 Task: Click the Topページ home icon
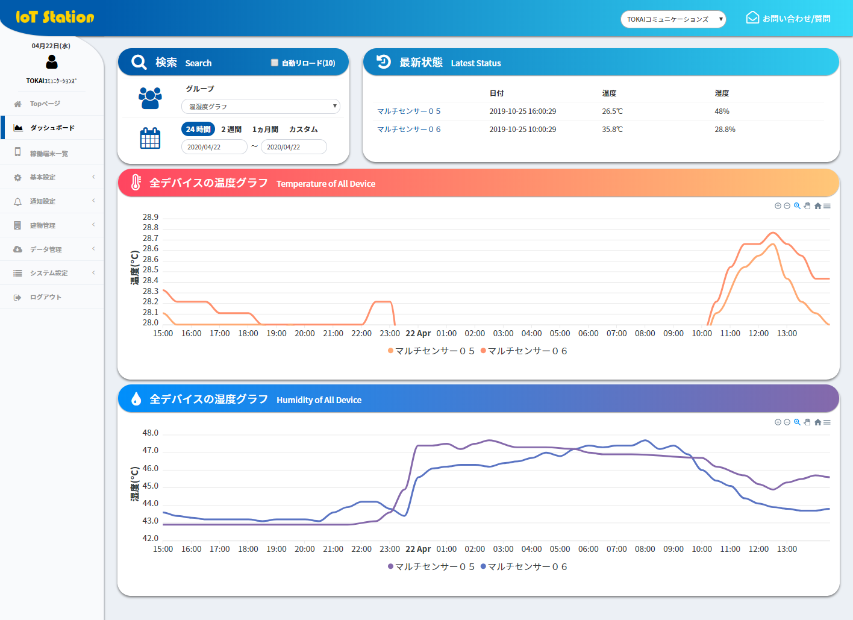pos(17,104)
